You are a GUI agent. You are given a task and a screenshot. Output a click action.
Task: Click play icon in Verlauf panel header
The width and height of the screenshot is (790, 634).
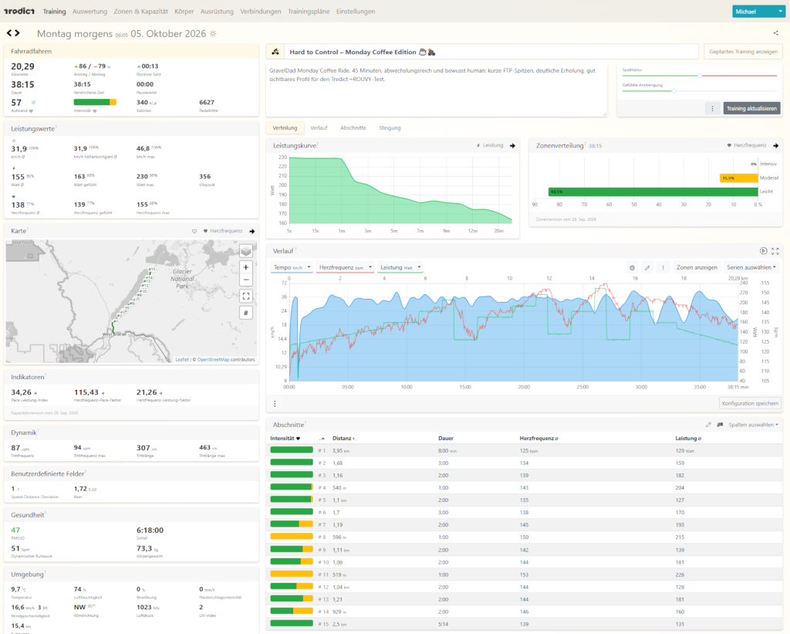tap(763, 251)
